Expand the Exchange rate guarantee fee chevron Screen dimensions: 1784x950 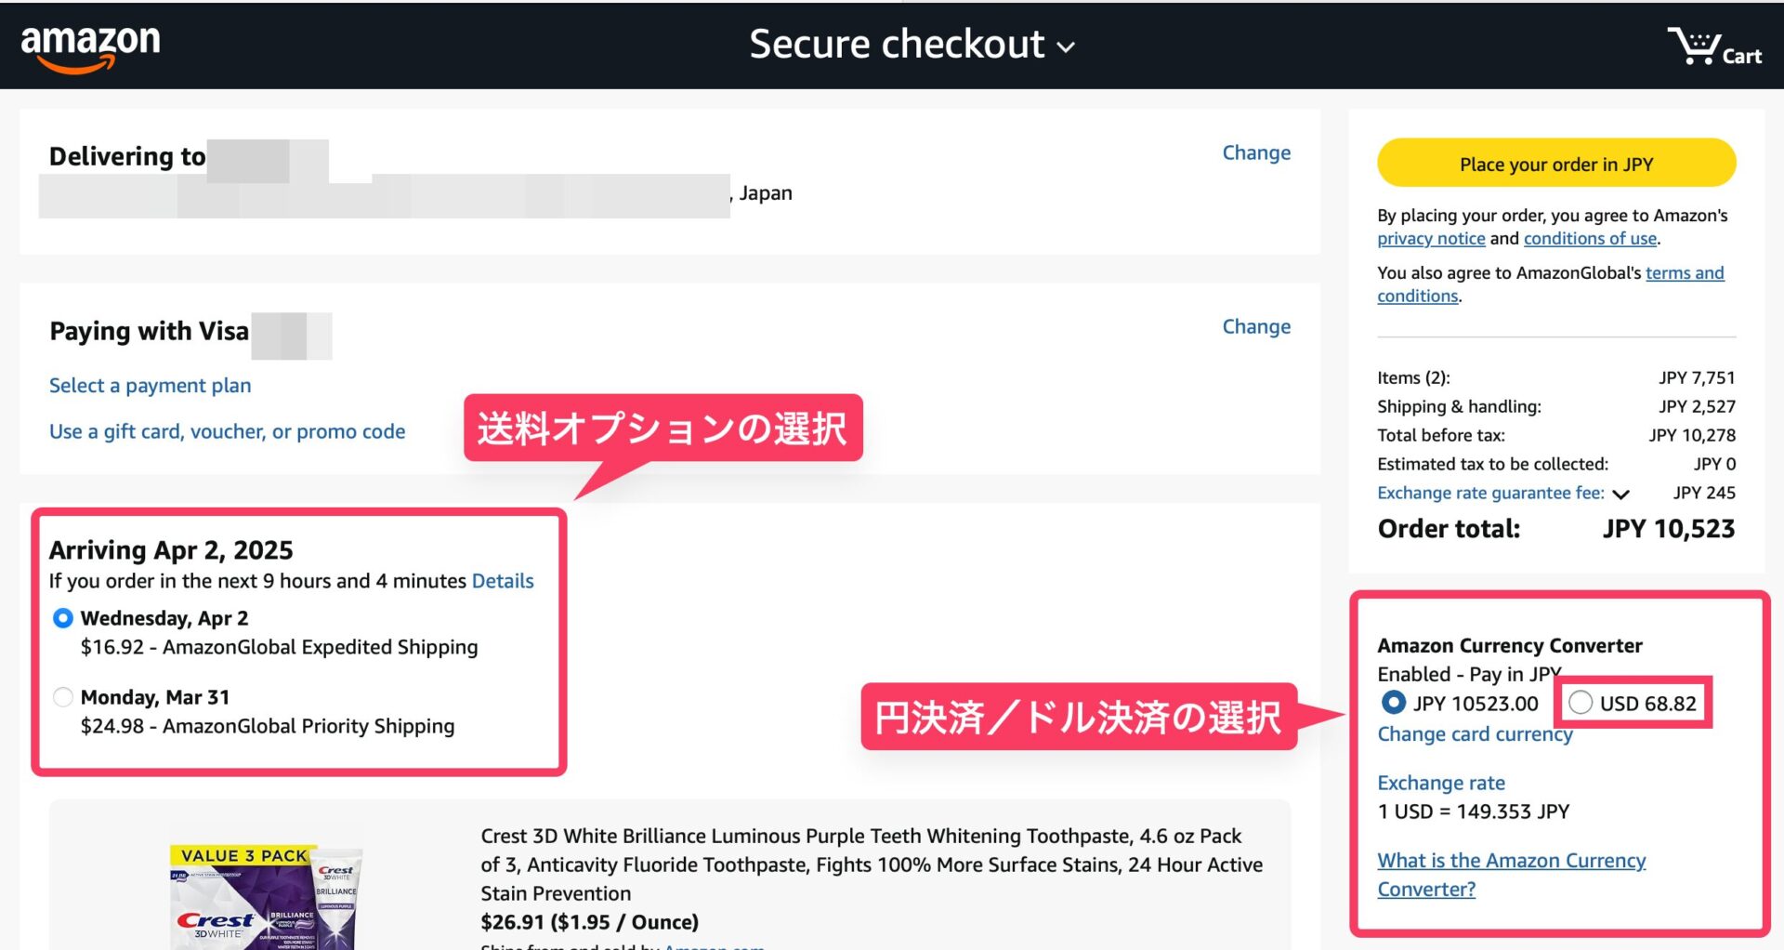(x=1621, y=494)
